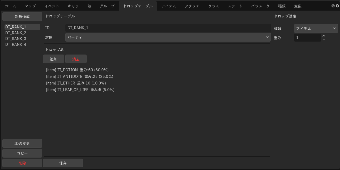This screenshot has width=340, height=170.
Task: Click the コピー button
Action: (x=22, y=153)
